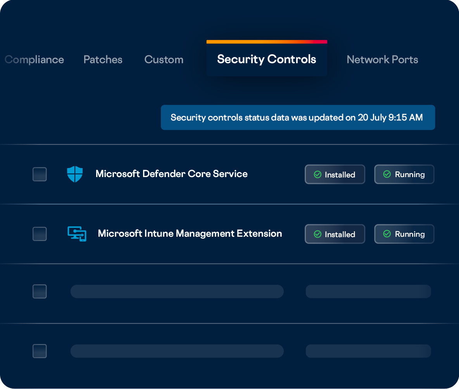Click the Microsoft Defender shield icon

pyautogui.click(x=75, y=174)
